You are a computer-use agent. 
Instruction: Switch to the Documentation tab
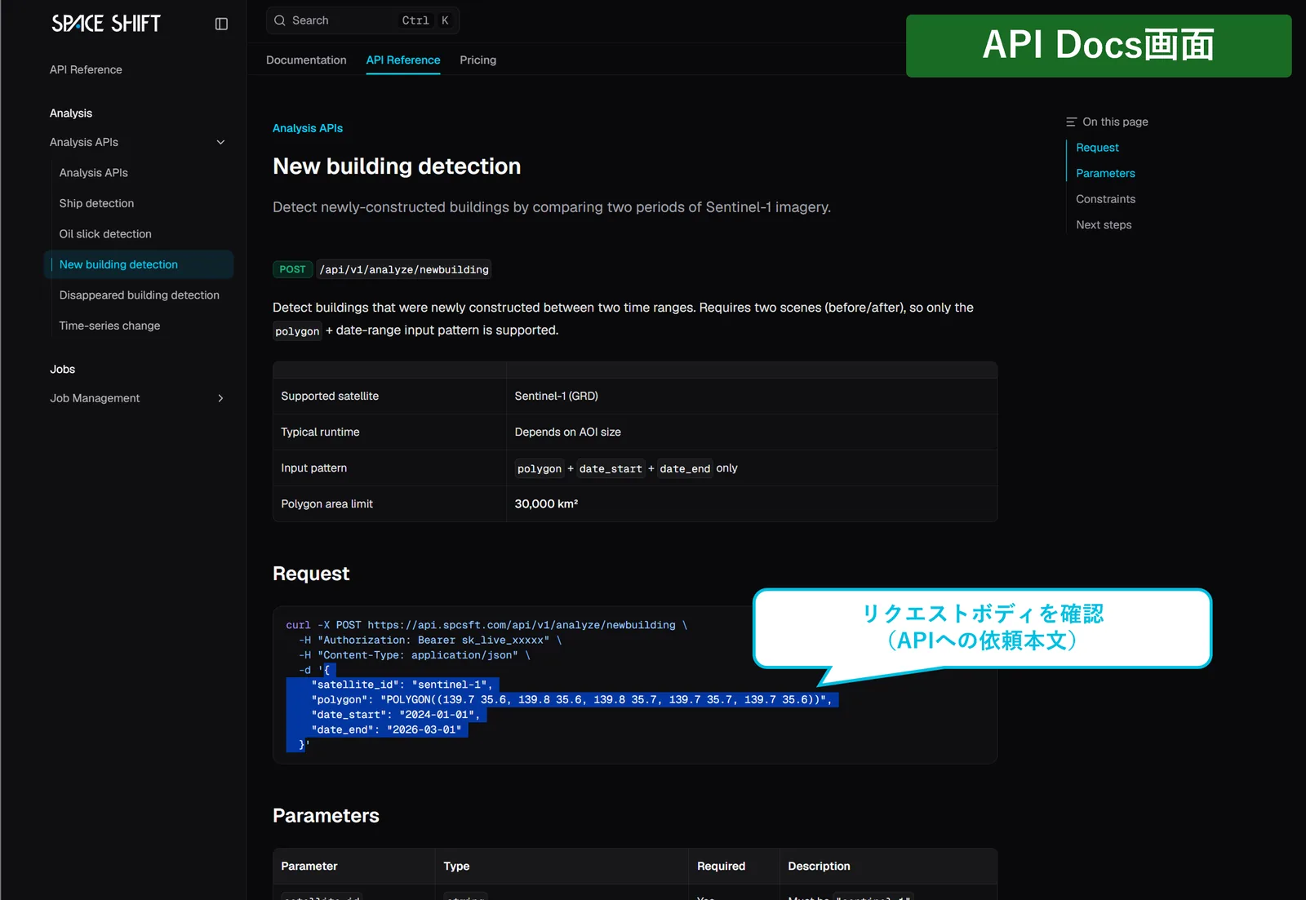pos(306,60)
